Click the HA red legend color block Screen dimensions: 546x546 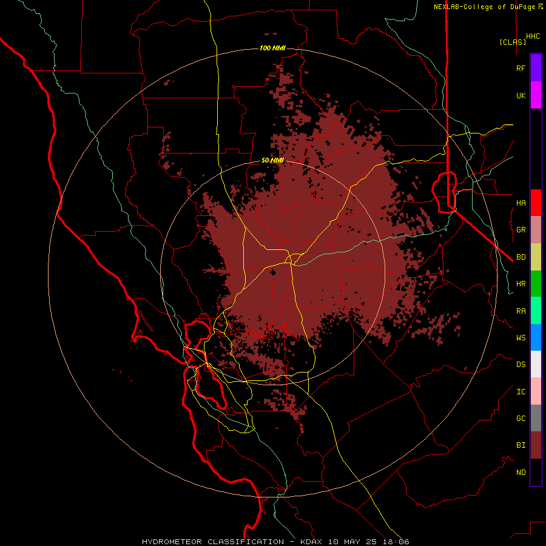pyautogui.click(x=536, y=203)
